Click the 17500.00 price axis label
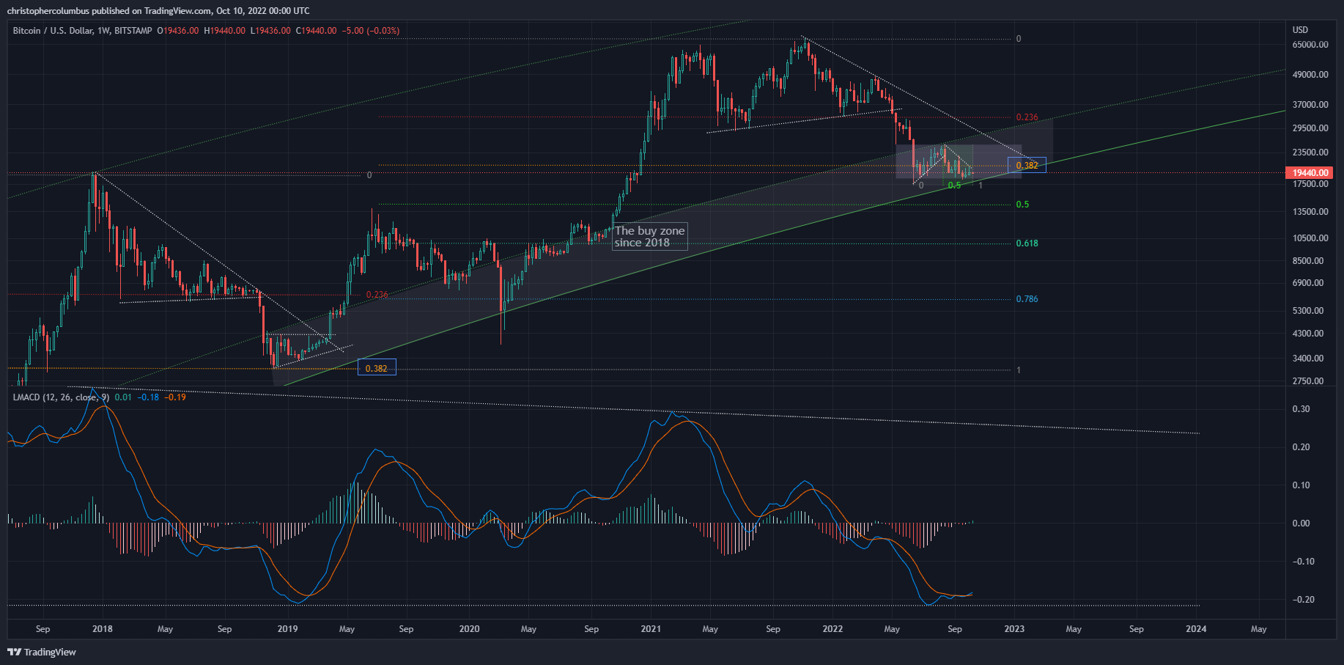 (x=1310, y=184)
